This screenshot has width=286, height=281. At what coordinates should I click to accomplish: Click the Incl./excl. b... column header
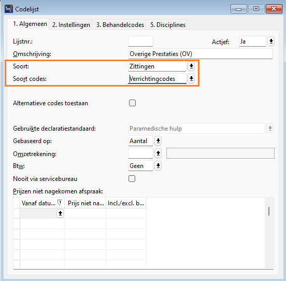[x=126, y=203]
